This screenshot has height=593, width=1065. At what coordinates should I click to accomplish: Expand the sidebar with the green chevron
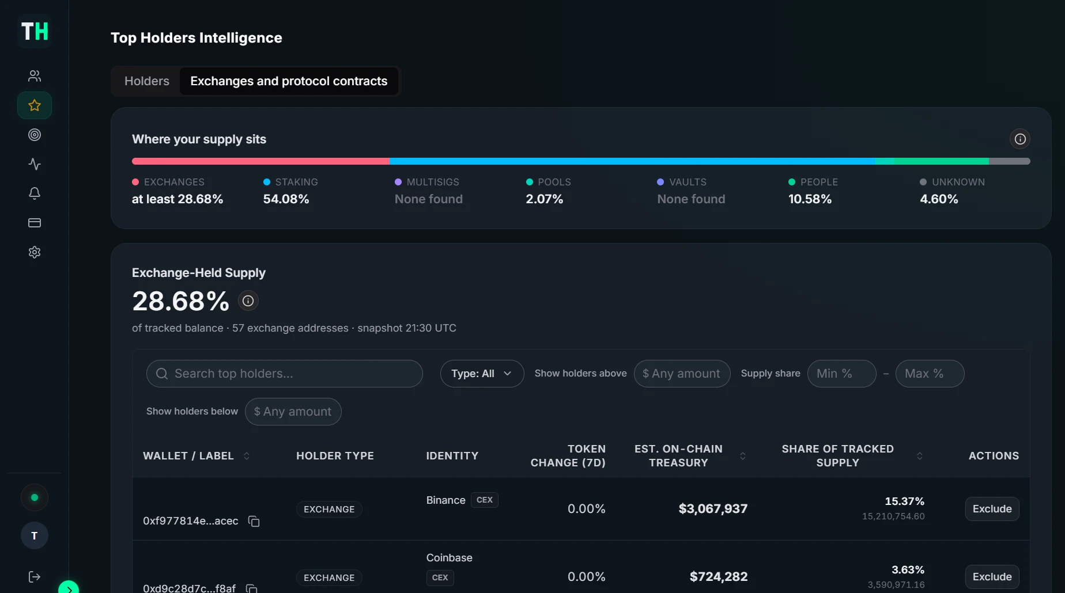click(69, 588)
